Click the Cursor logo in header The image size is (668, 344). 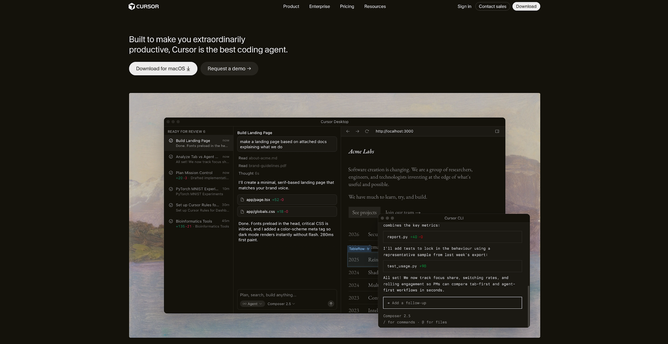[144, 7]
